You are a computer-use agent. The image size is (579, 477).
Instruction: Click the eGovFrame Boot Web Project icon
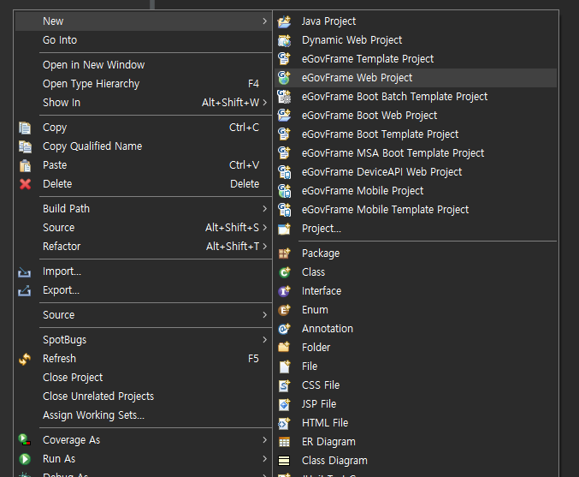[x=284, y=116]
